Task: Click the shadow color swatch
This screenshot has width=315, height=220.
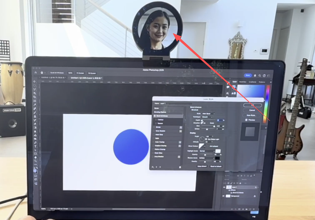Action: point(217,158)
